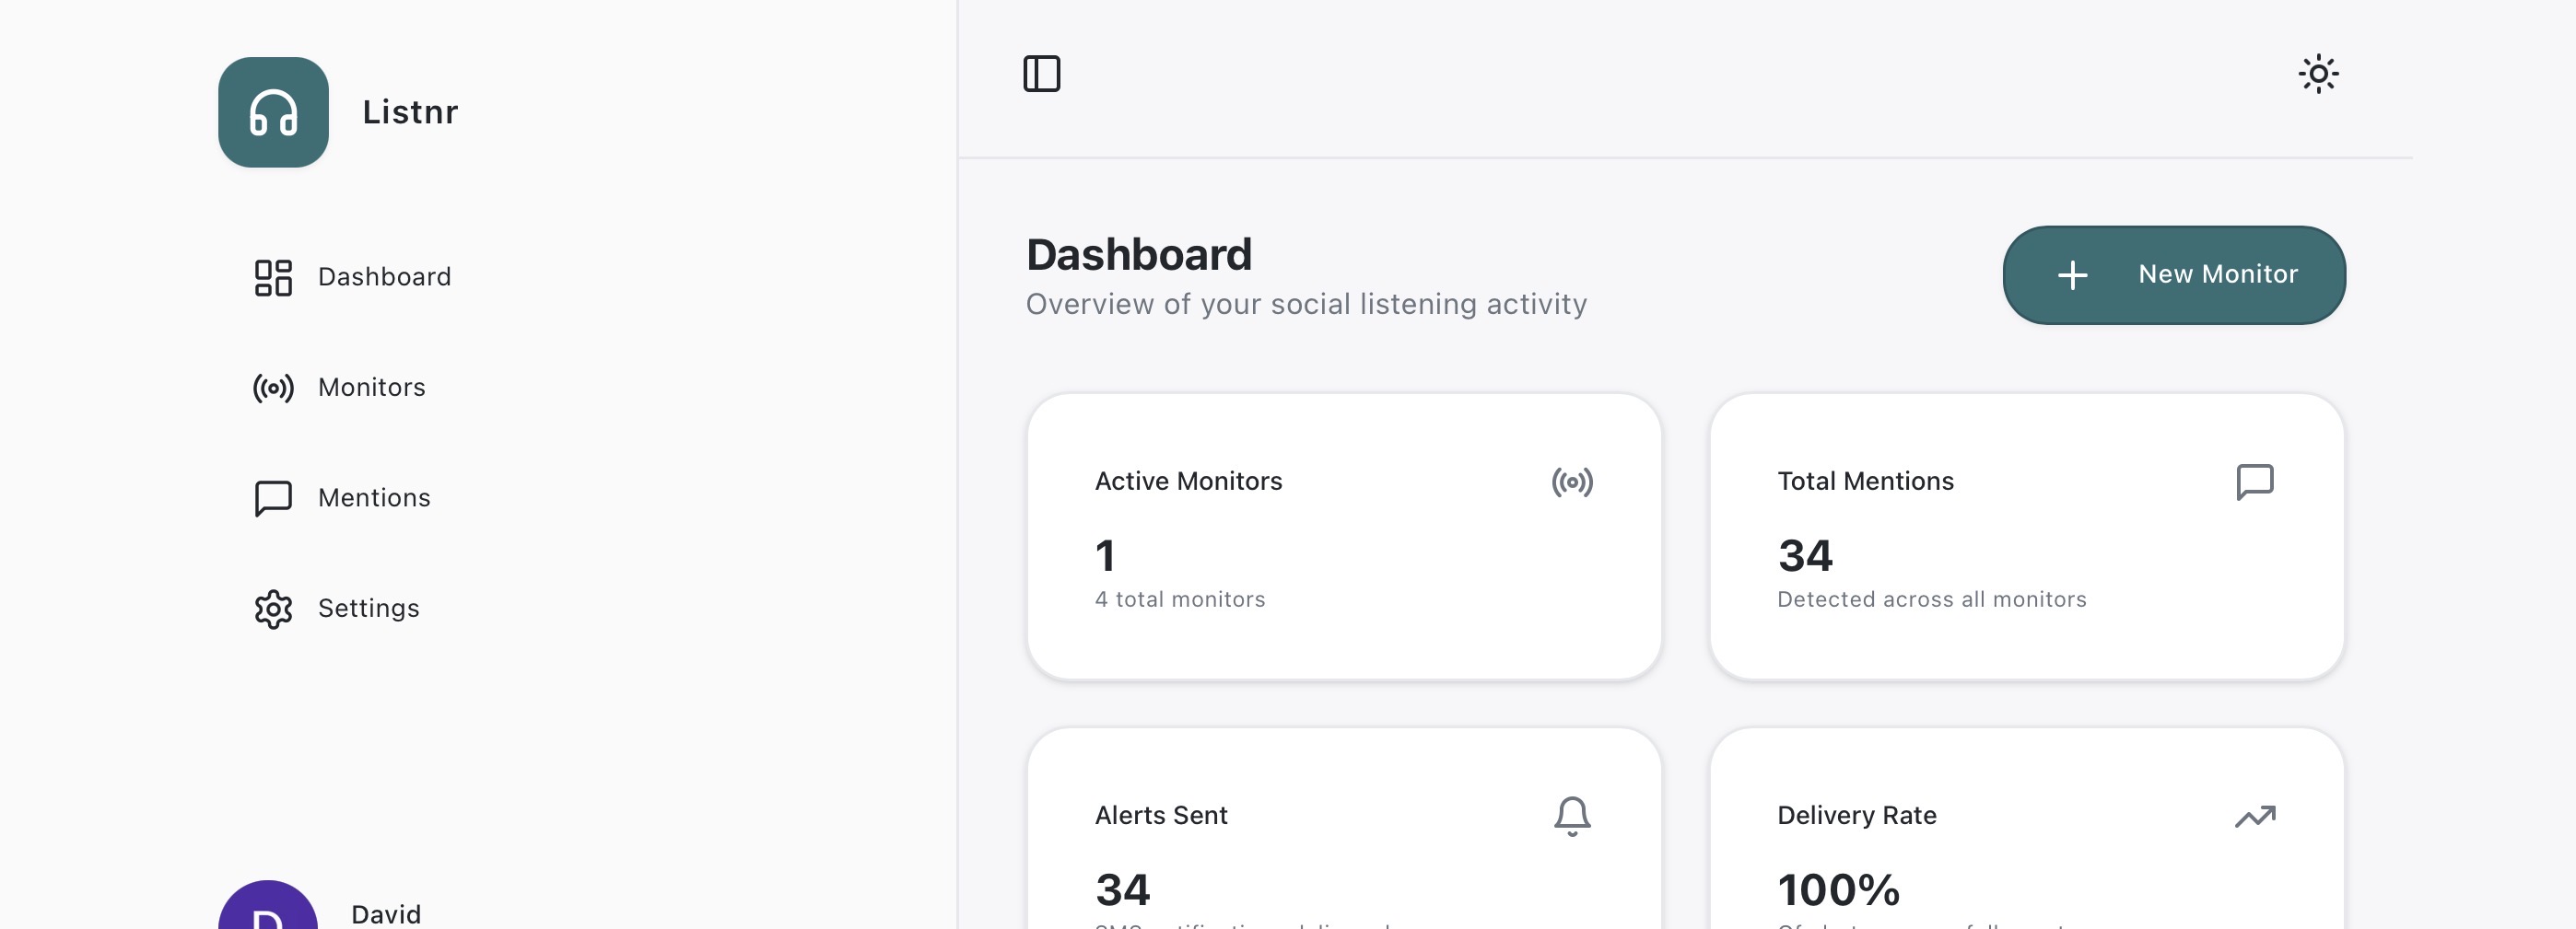Click the trend arrow on Delivery Rate card
The height and width of the screenshot is (929, 2576).
(x=2255, y=816)
